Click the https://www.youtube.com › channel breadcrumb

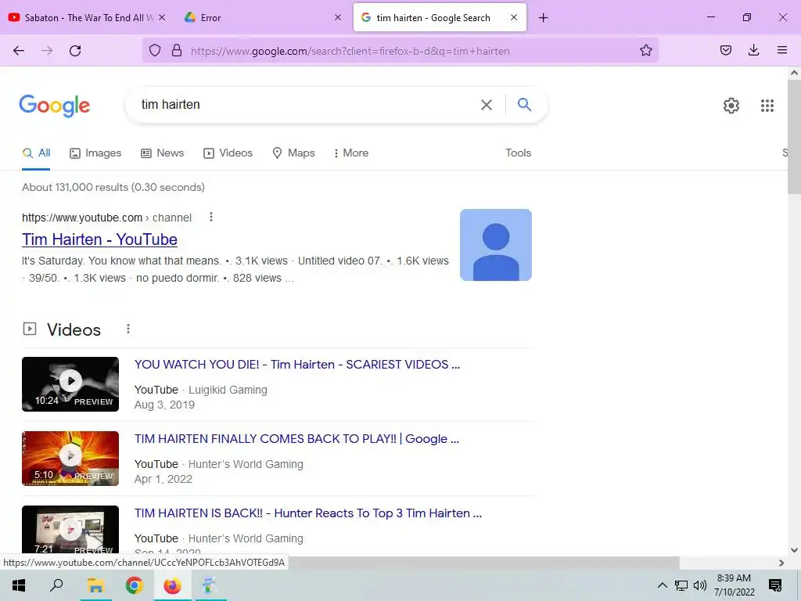coord(106,218)
